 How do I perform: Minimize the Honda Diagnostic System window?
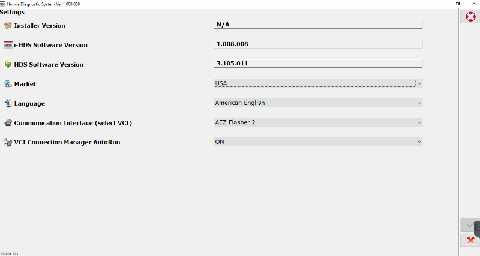click(441, 3)
